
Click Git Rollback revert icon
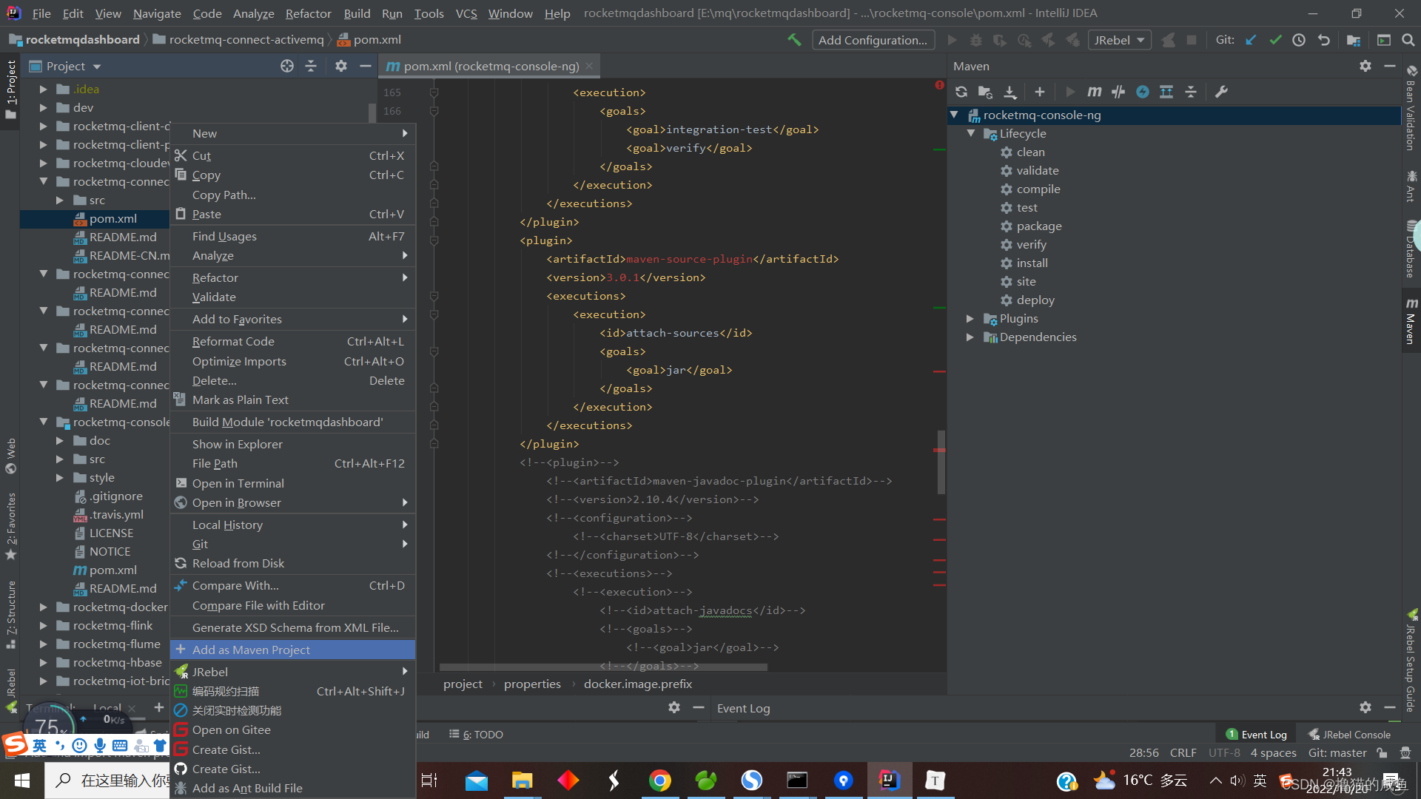click(x=1324, y=40)
